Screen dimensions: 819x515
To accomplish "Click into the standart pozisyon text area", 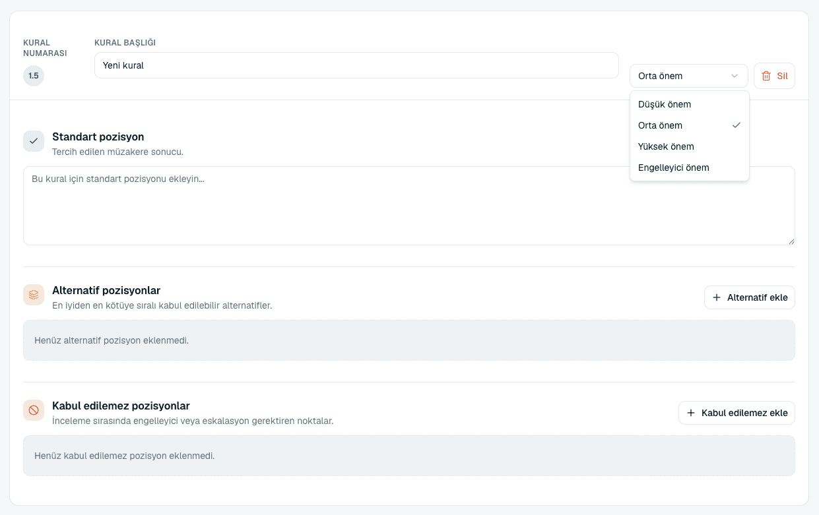I will pyautogui.click(x=409, y=206).
